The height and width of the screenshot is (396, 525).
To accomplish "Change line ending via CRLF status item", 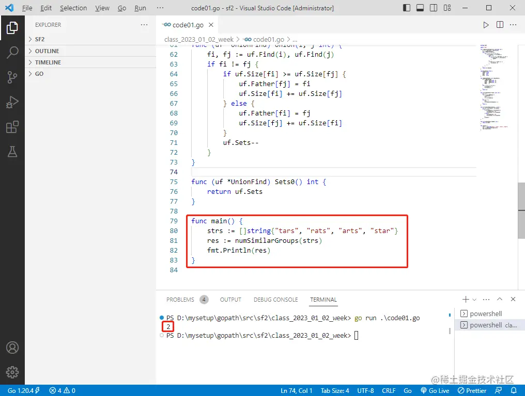I will (x=389, y=390).
